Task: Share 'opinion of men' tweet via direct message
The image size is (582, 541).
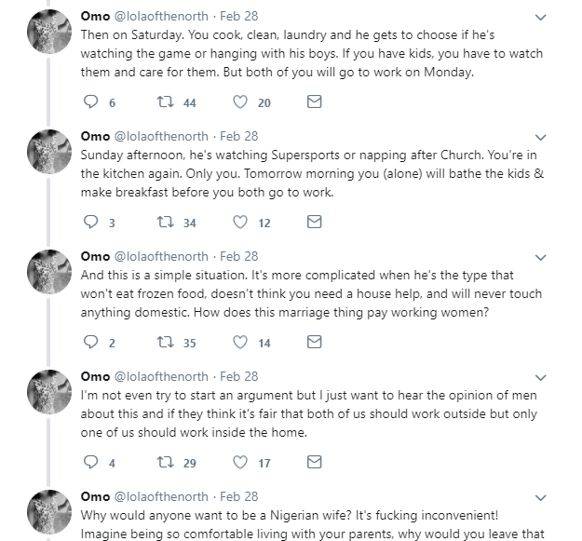Action: tap(314, 463)
